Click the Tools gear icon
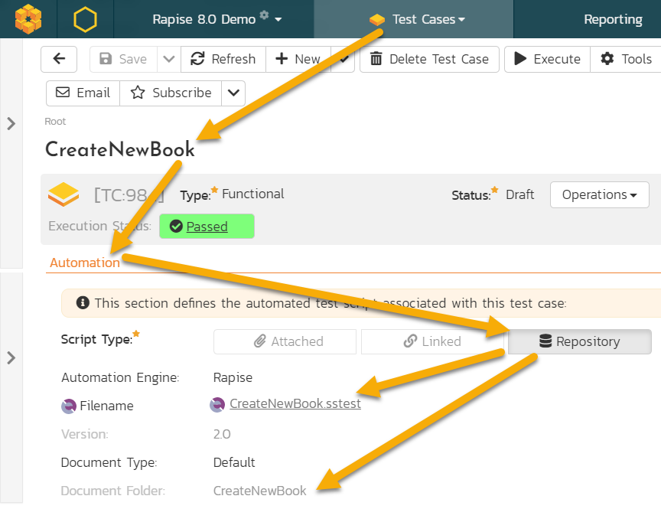 [x=607, y=59]
